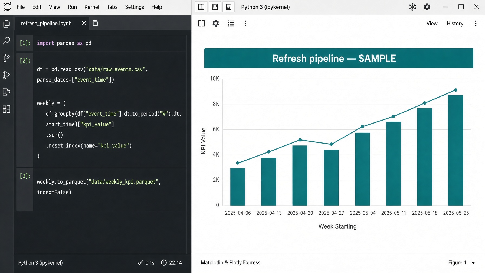
Task: Click the bar for 2025-04-06
Action: (238, 187)
